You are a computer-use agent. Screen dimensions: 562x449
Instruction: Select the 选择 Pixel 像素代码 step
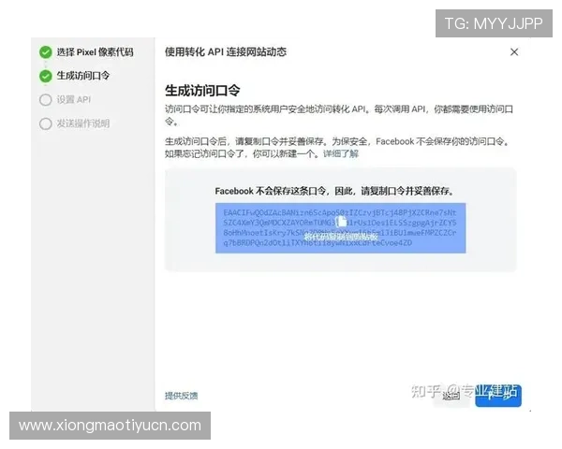(95, 52)
